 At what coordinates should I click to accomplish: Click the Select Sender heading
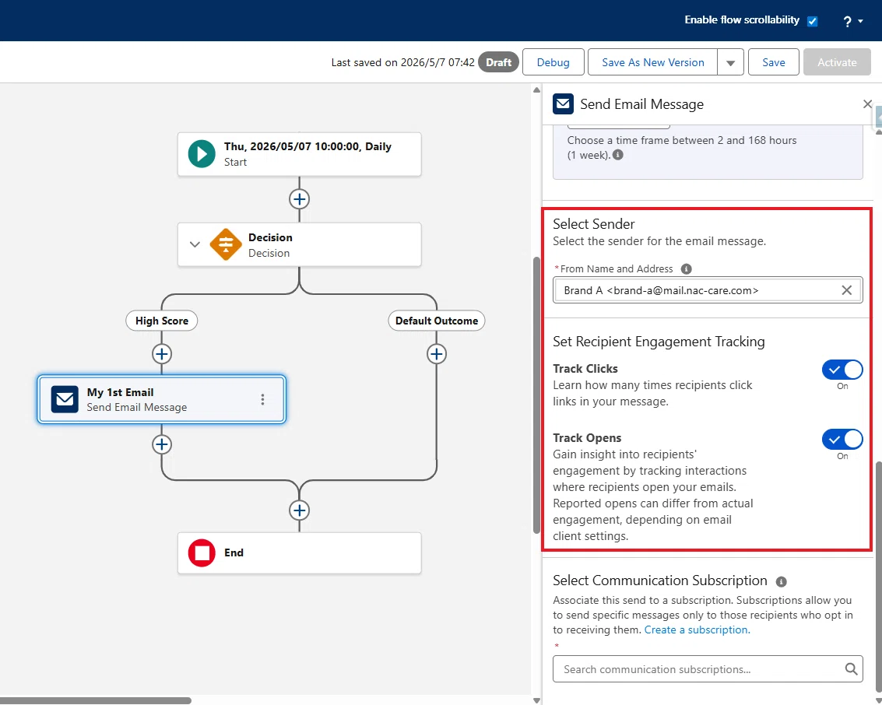593,224
